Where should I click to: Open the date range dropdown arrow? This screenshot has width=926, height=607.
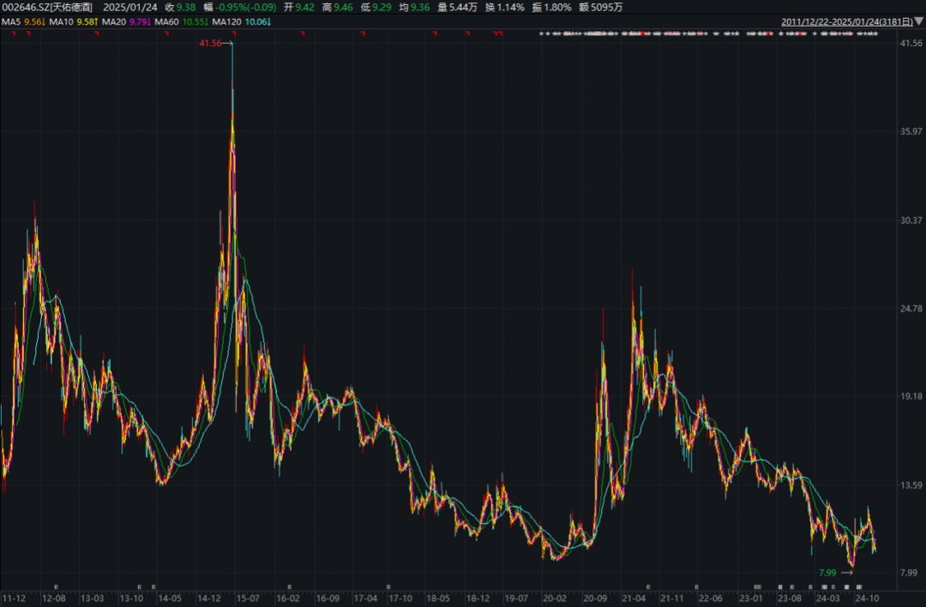click(918, 21)
